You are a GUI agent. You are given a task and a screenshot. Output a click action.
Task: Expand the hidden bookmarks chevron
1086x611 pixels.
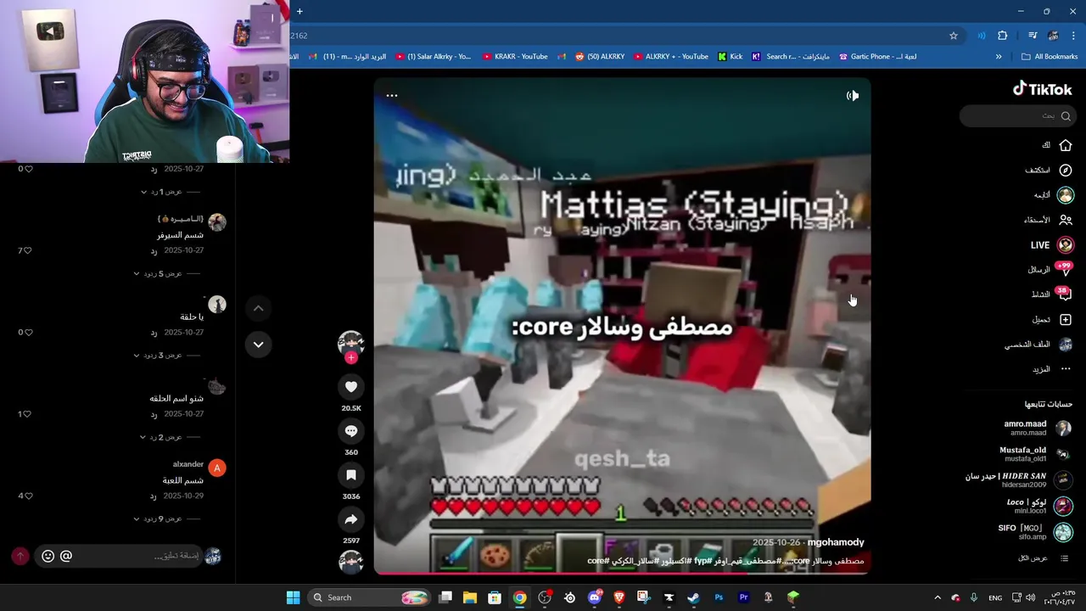click(x=999, y=57)
